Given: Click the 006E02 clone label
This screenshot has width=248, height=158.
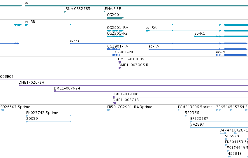Looking at the screenshot, I should click(x=7, y=77).
